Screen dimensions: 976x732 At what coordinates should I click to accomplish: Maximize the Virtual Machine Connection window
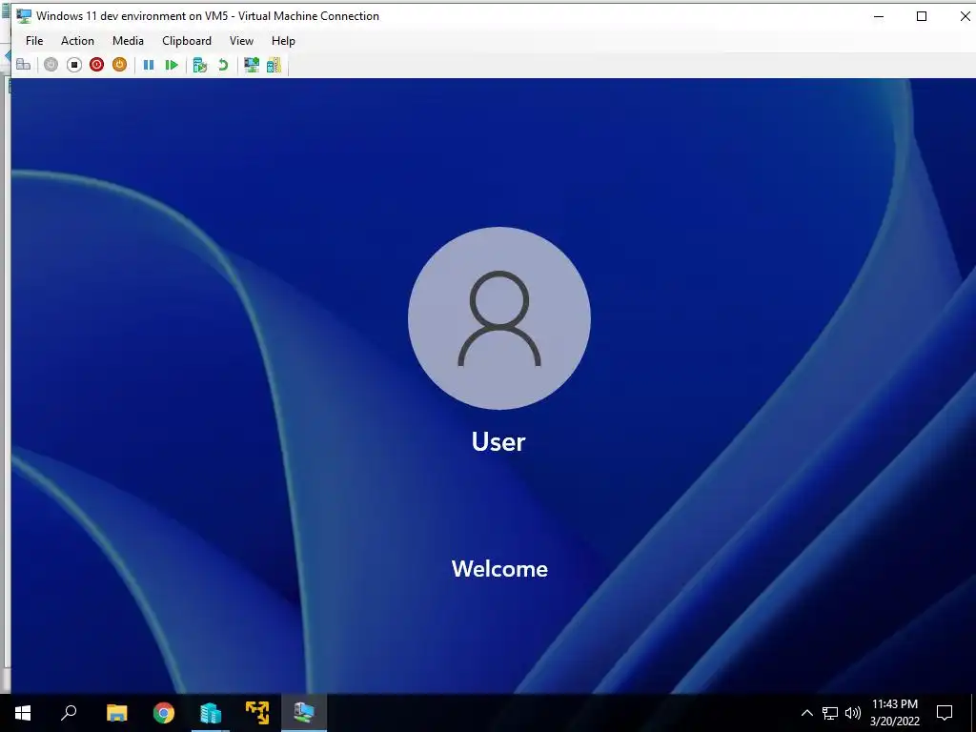922,16
